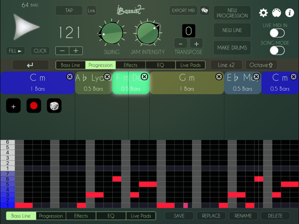Open the info icon in the top corner
This screenshot has height=224, width=299.
[x=289, y=13]
